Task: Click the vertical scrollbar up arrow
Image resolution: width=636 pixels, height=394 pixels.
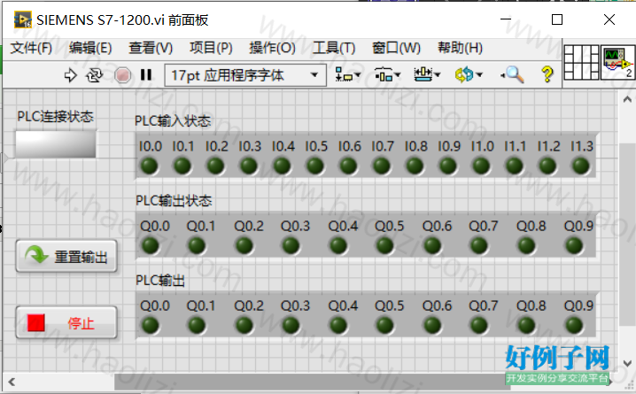Action: [x=627, y=99]
